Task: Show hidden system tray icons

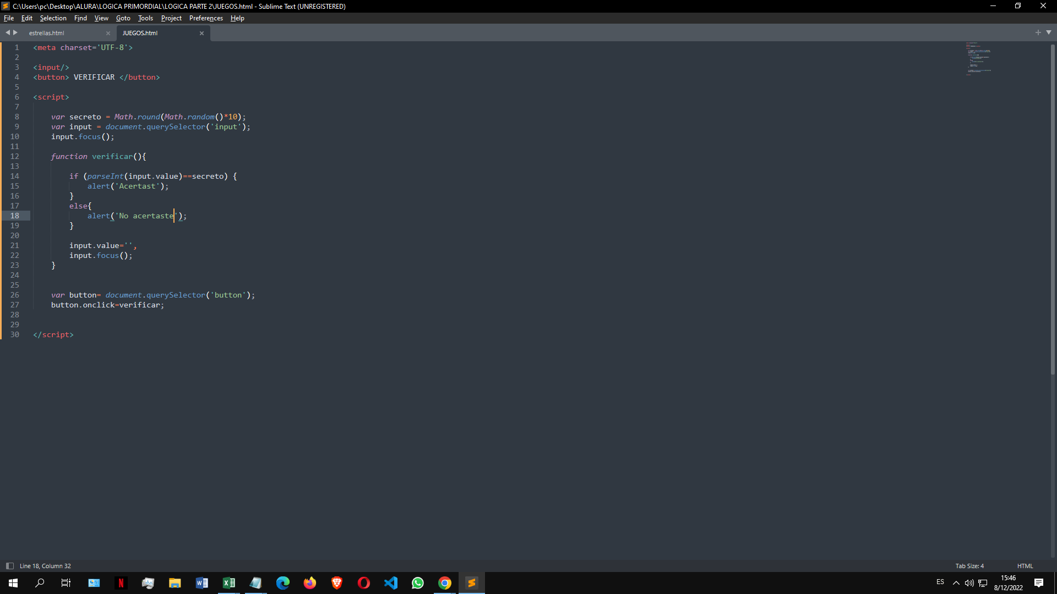Action: pos(956,583)
